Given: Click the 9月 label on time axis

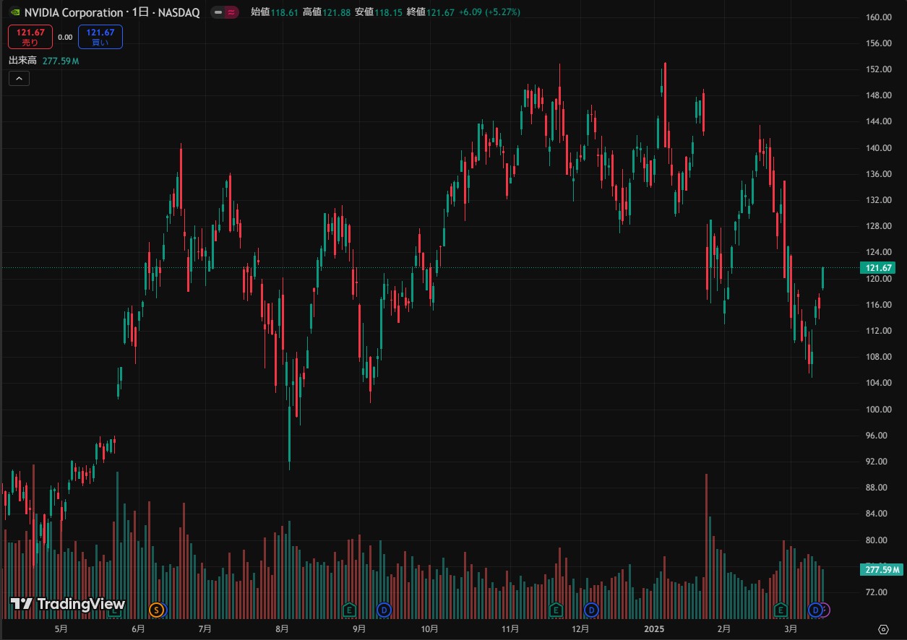Looking at the screenshot, I should click(358, 629).
